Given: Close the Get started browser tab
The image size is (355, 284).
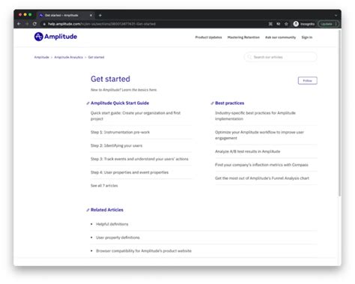Looking at the screenshot, I should [x=91, y=15].
